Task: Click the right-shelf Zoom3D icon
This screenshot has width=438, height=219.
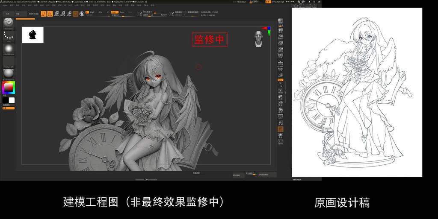Action: pos(280,104)
